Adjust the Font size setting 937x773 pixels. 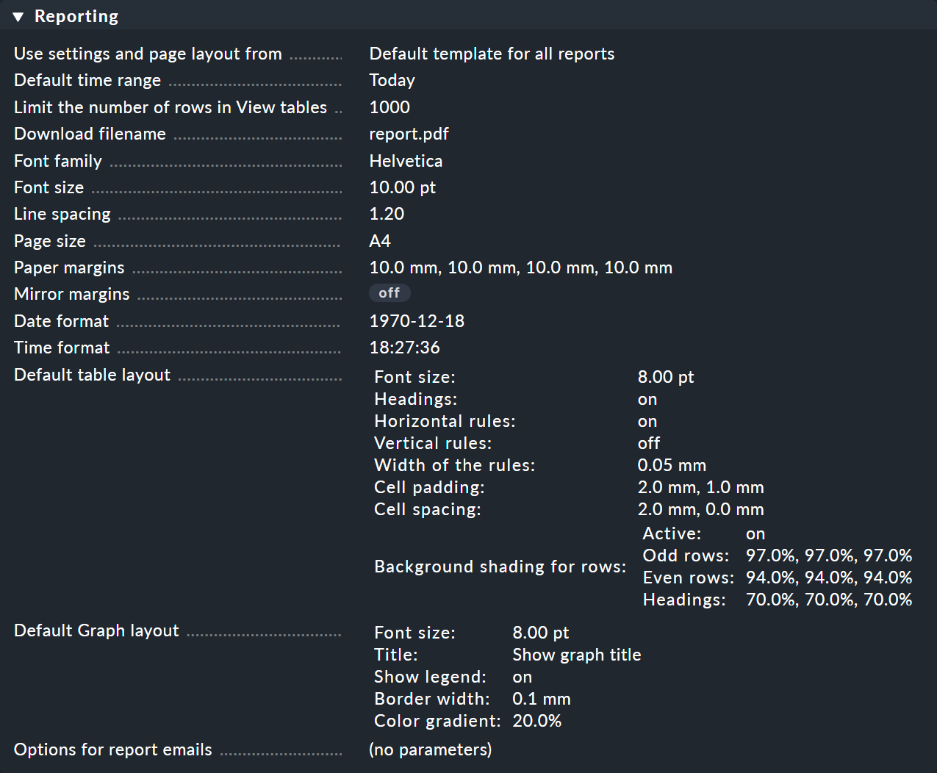(x=49, y=187)
